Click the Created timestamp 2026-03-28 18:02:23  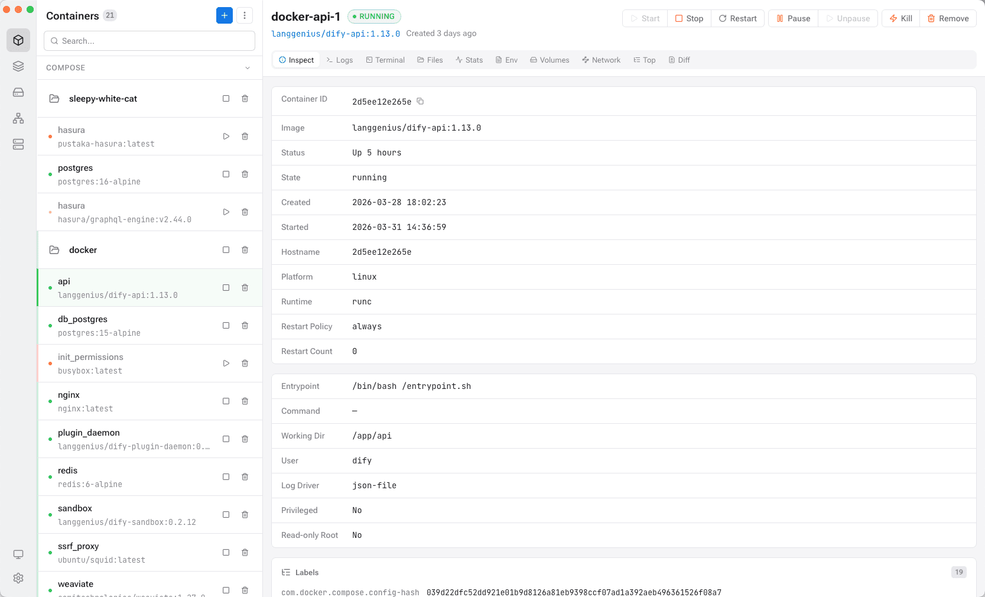point(399,202)
